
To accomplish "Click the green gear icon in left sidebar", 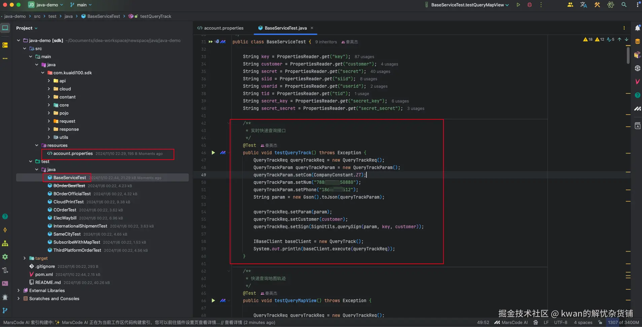I will coord(5,257).
